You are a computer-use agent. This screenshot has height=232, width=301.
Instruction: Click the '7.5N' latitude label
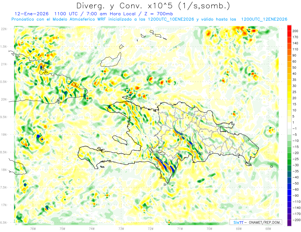4,187
